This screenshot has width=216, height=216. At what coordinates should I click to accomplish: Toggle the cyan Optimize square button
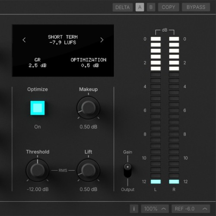point(38,108)
